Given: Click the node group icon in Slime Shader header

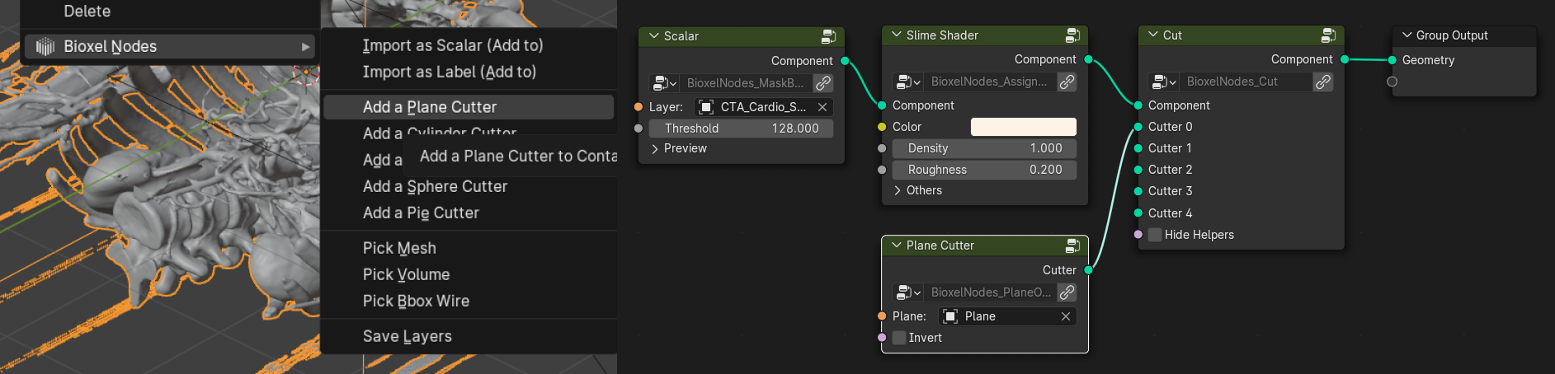Looking at the screenshot, I should pos(1072,35).
